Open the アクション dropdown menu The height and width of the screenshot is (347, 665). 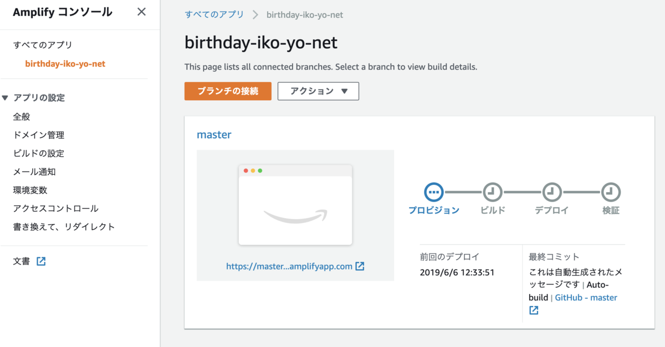pos(318,91)
